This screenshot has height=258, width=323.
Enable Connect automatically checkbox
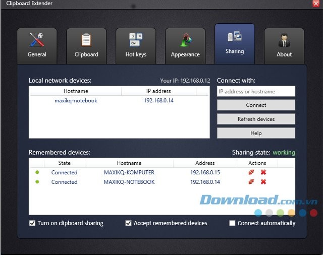(233, 223)
